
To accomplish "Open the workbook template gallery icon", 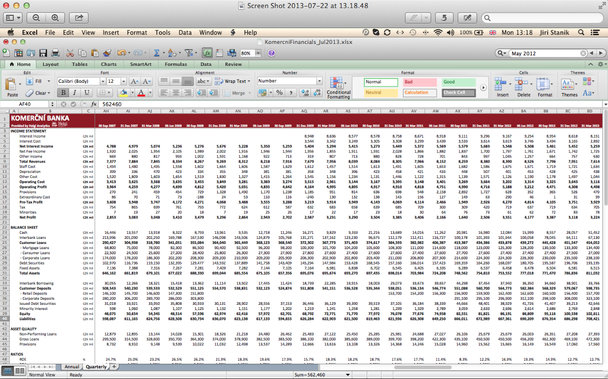I will pos(18,53).
